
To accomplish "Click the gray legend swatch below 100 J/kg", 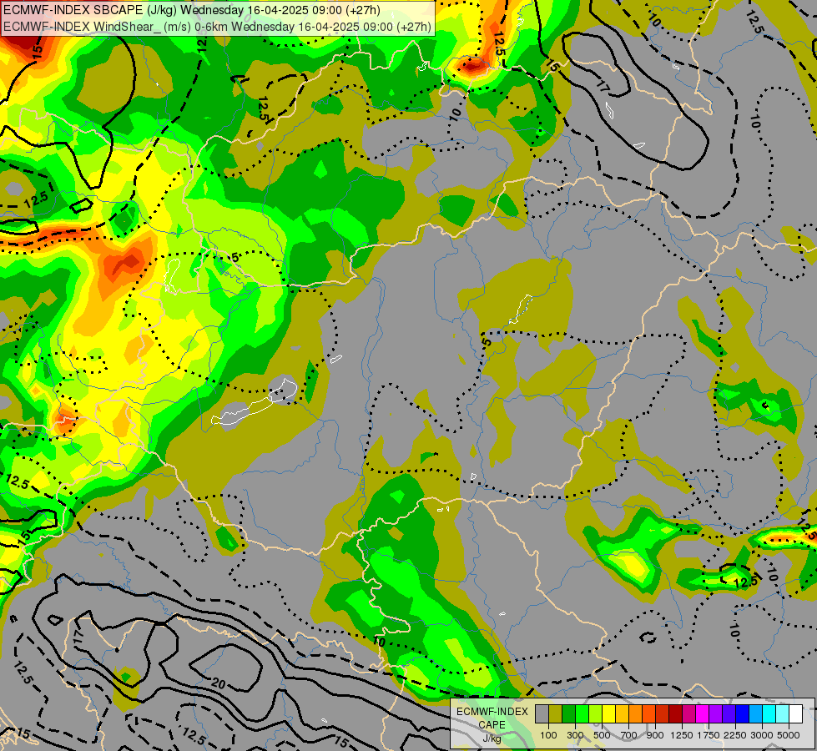I will [x=542, y=714].
